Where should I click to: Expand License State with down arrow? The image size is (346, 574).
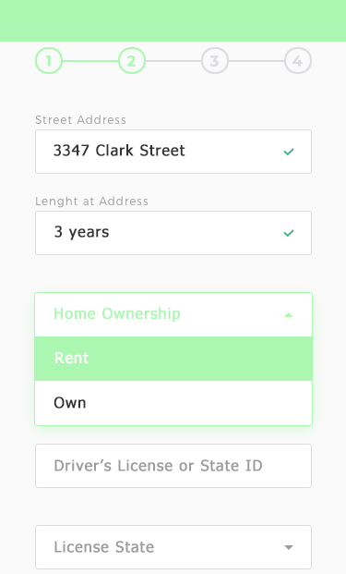[289, 547]
